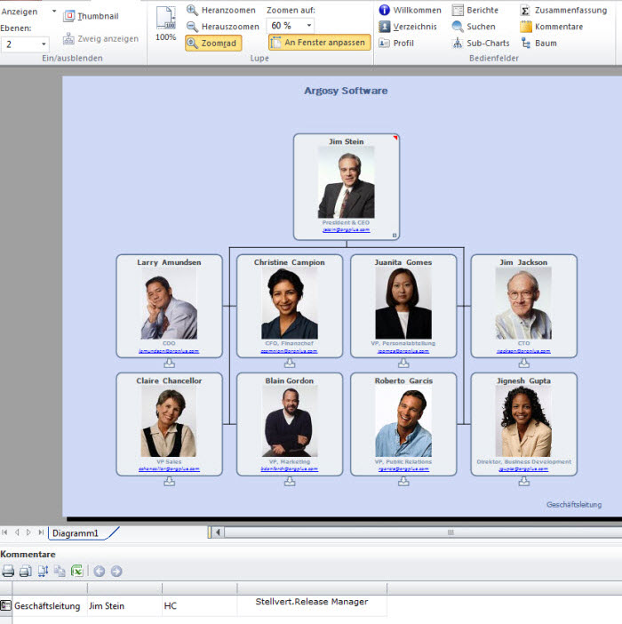Screen dimensions: 622x624
Task: Open the Baum tree panel
Action: (x=538, y=43)
